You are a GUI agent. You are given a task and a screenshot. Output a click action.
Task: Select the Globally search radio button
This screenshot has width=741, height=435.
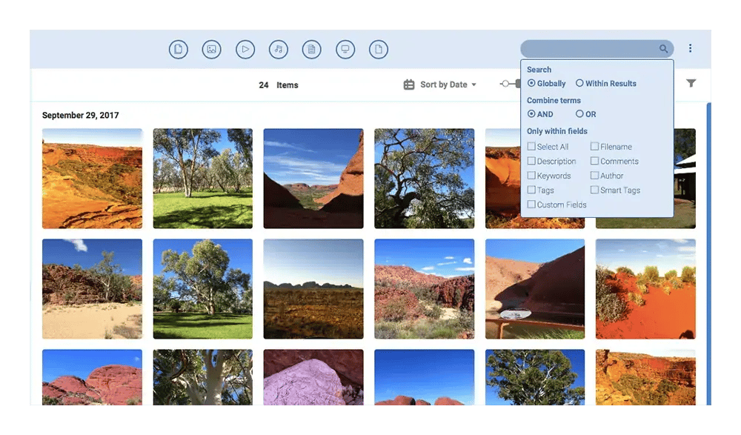pyautogui.click(x=531, y=84)
